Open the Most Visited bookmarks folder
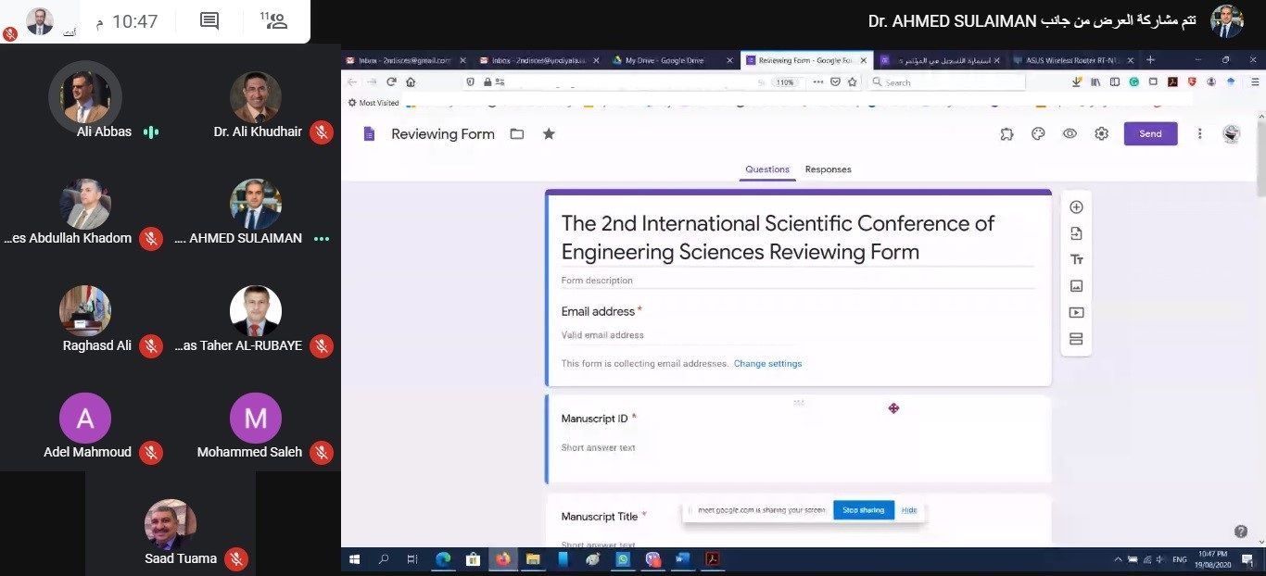1266x576 pixels. click(x=373, y=103)
